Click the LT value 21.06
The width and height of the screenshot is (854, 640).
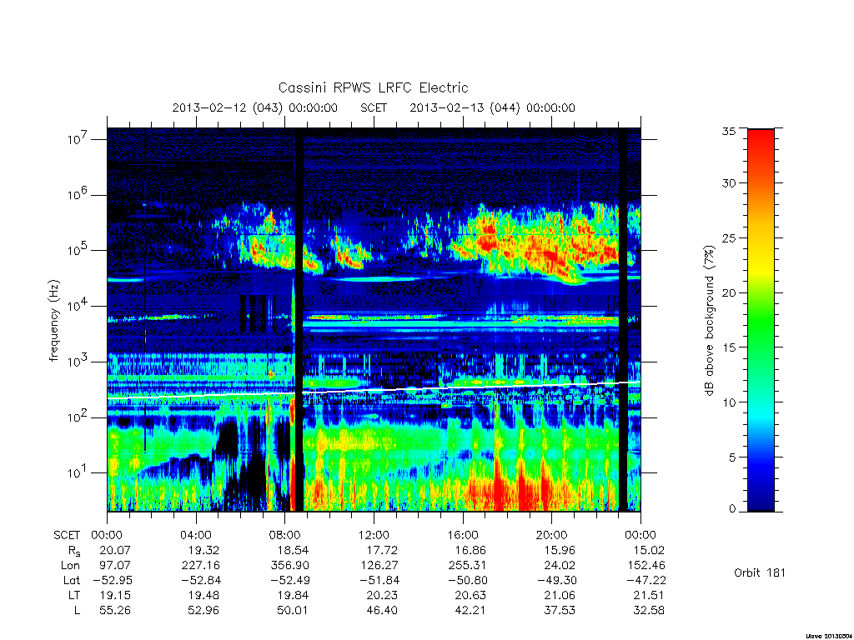560,595
